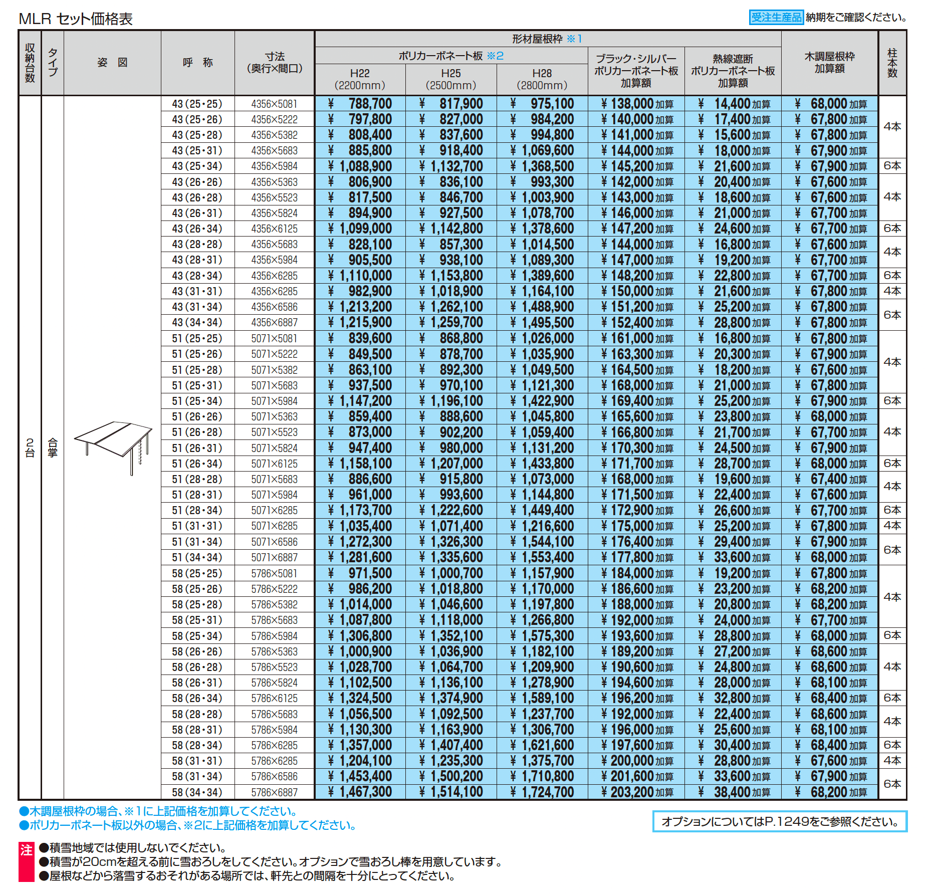Click the 木調屋根枠 加算額 header
The width and height of the screenshot is (925, 896).
(x=829, y=63)
